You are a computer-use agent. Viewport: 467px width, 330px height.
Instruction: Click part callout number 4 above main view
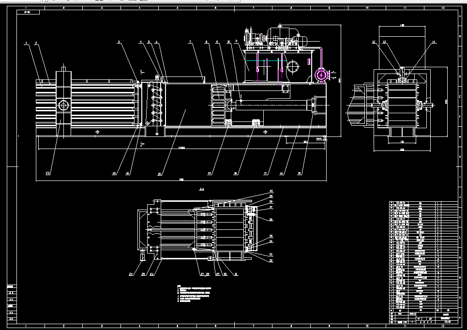click(140, 42)
